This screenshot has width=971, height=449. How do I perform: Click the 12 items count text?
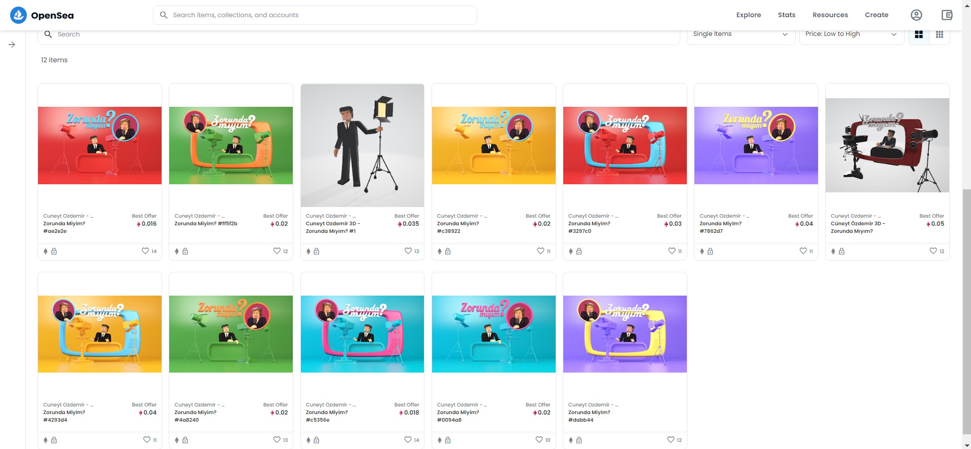pos(54,60)
